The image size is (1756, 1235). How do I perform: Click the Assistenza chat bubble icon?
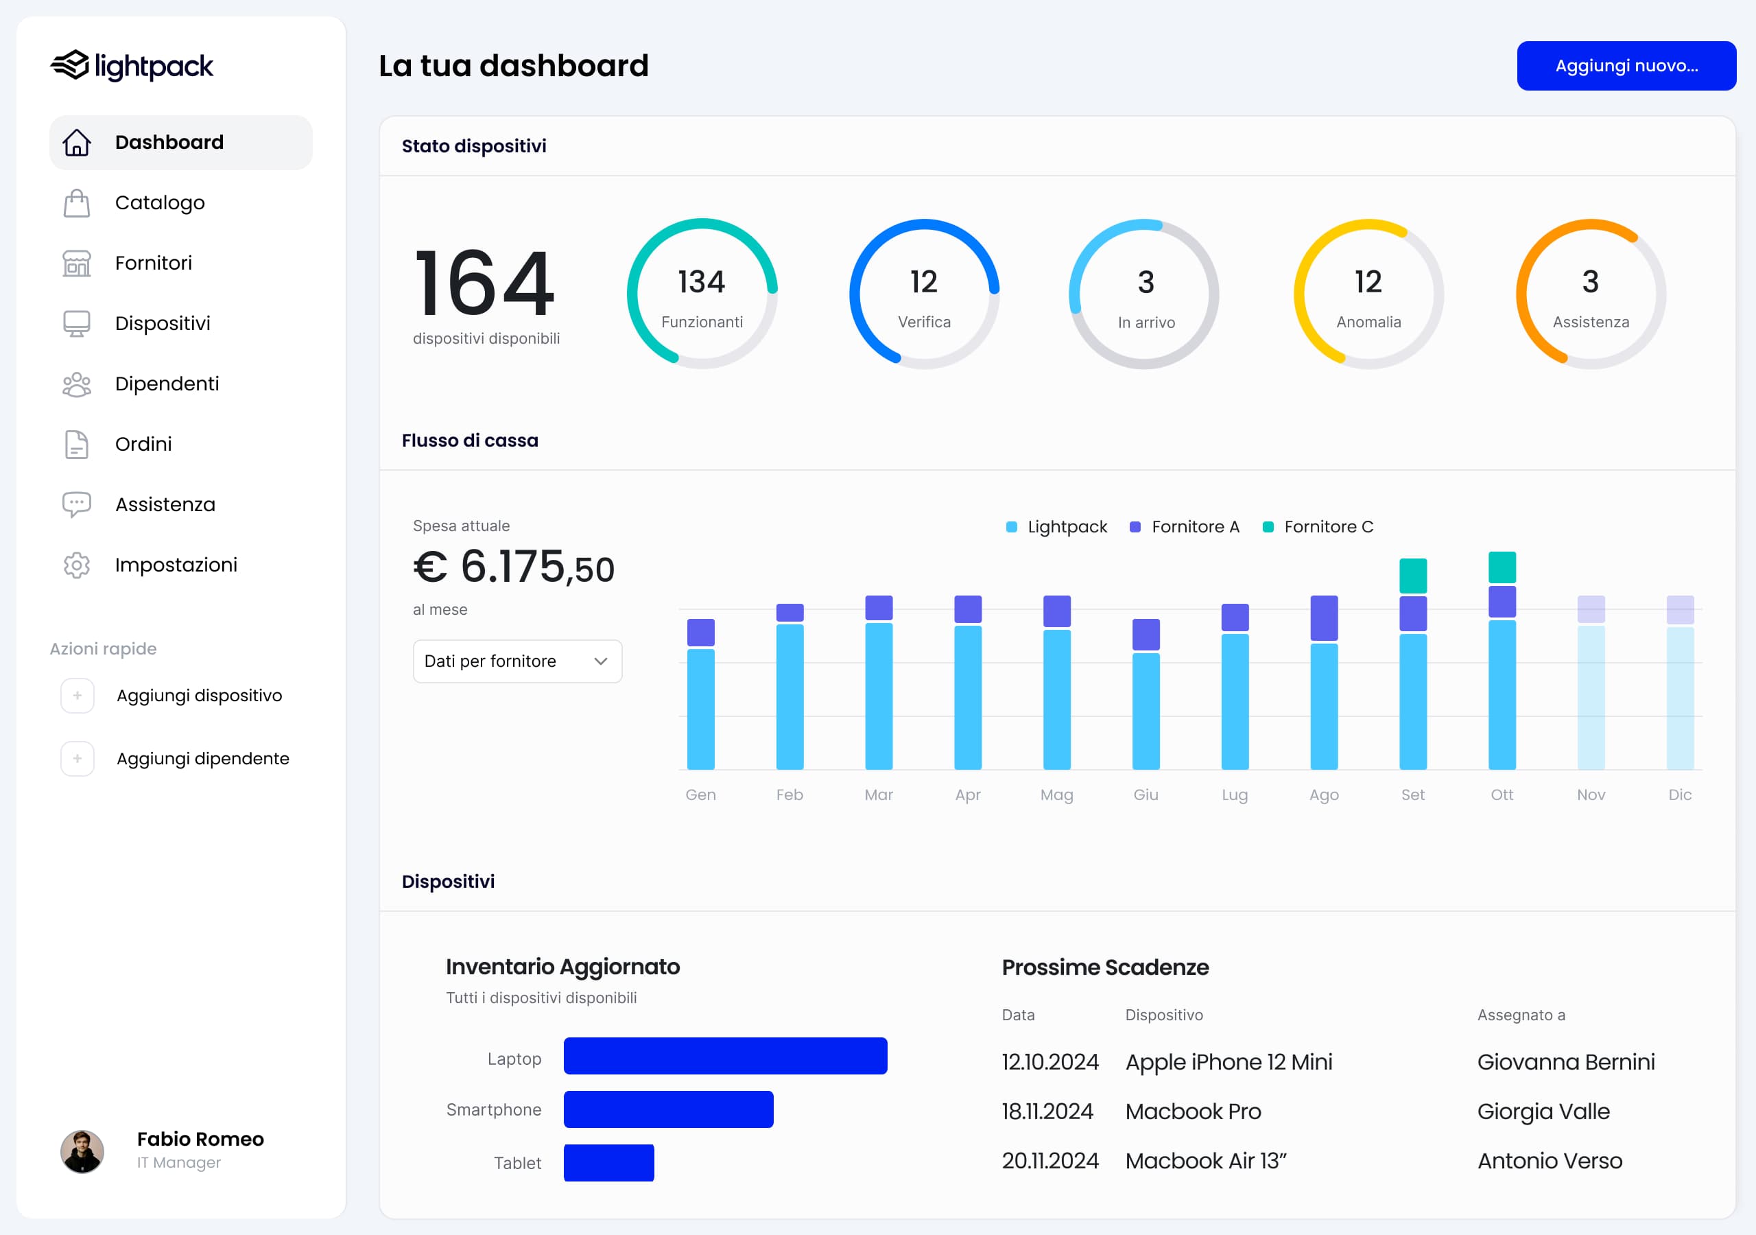click(x=76, y=505)
